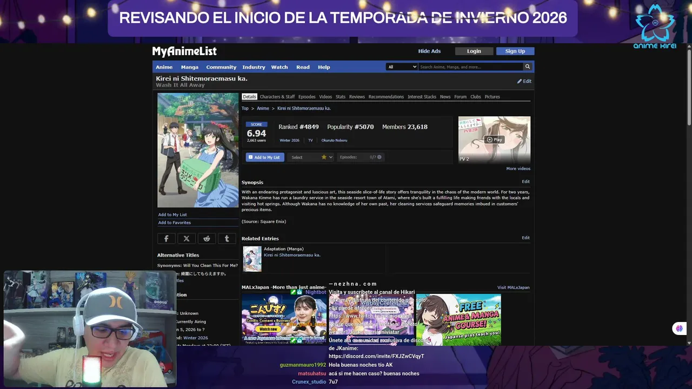Click Add to My List under poster

172,214
